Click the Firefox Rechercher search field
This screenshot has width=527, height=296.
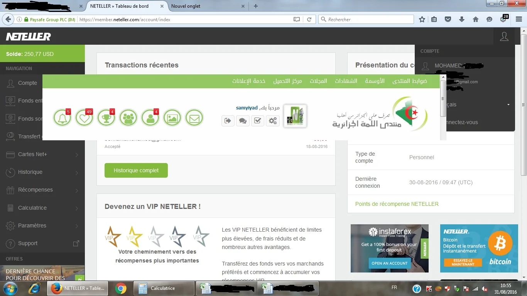pos(368,19)
